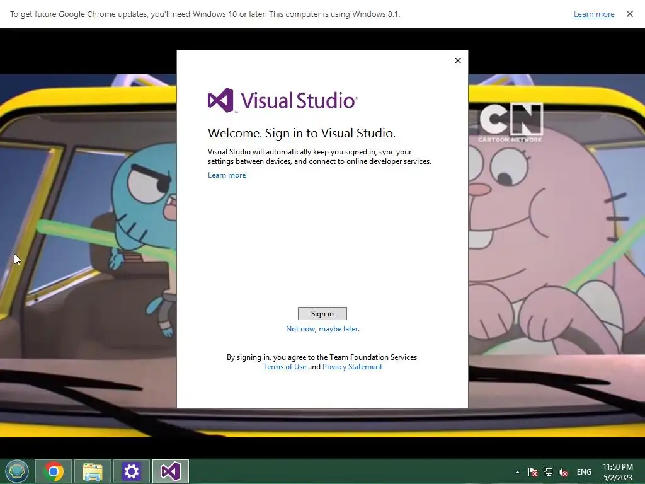Switch to Google Chrome in taskbar
This screenshot has width=645, height=484.
pos(54,471)
